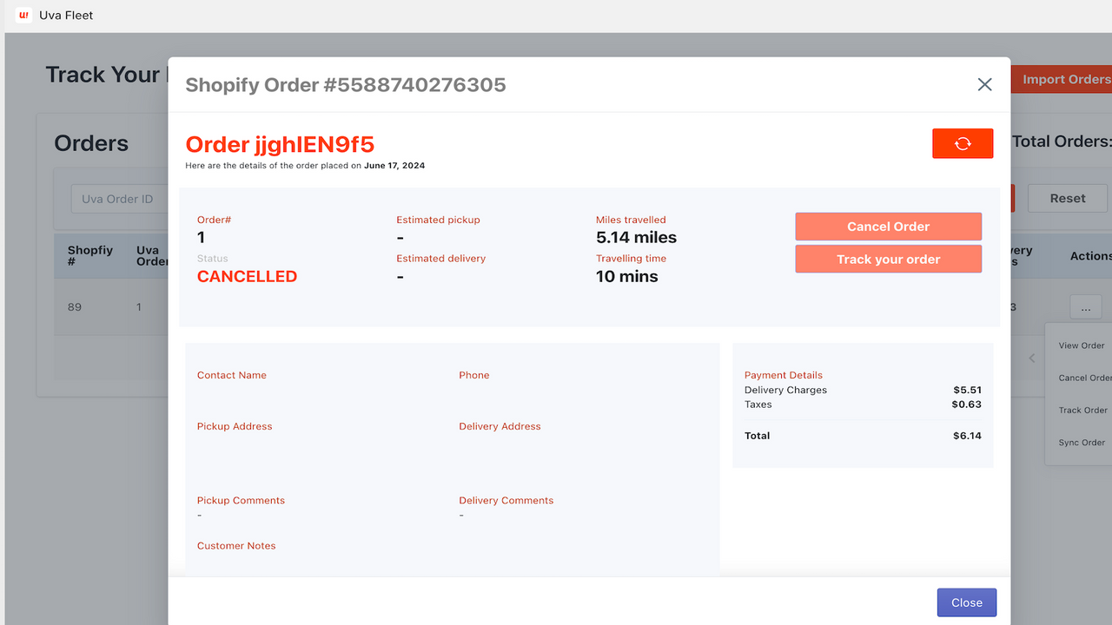Refresh order details with the sync icon
Image resolution: width=1112 pixels, height=625 pixels.
click(x=963, y=143)
